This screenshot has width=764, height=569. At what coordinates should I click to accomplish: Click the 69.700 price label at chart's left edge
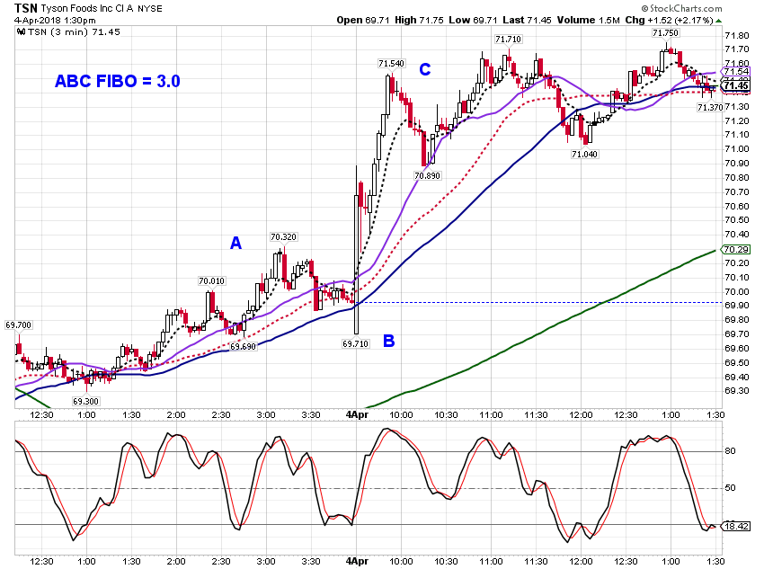tap(19, 325)
